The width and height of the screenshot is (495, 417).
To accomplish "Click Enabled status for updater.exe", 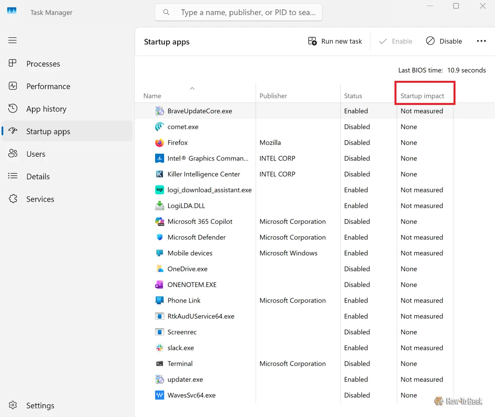I will [356, 379].
